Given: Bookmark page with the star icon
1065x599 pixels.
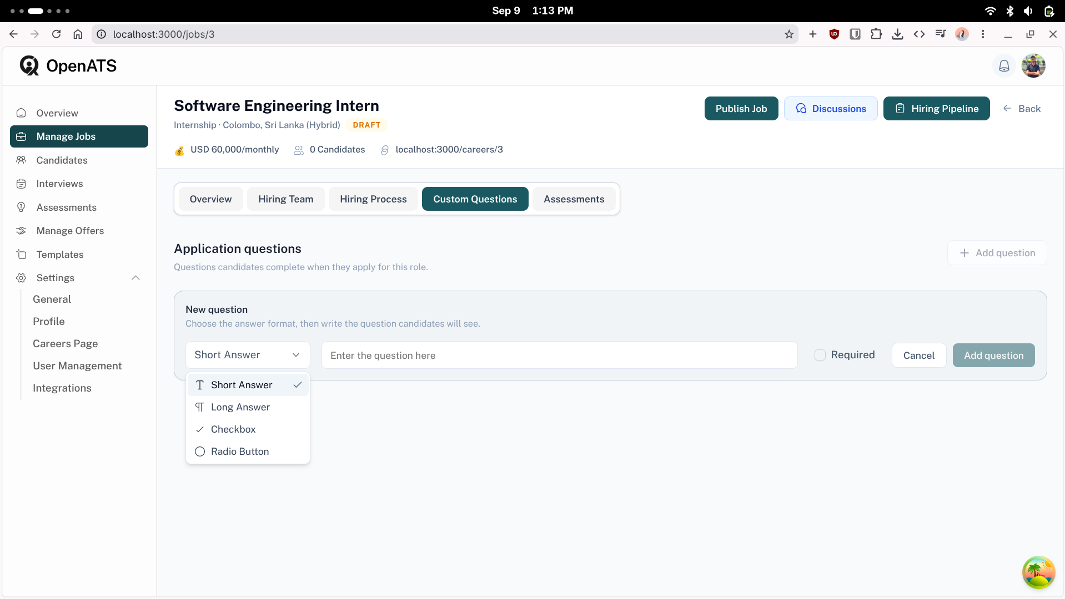Looking at the screenshot, I should point(789,34).
